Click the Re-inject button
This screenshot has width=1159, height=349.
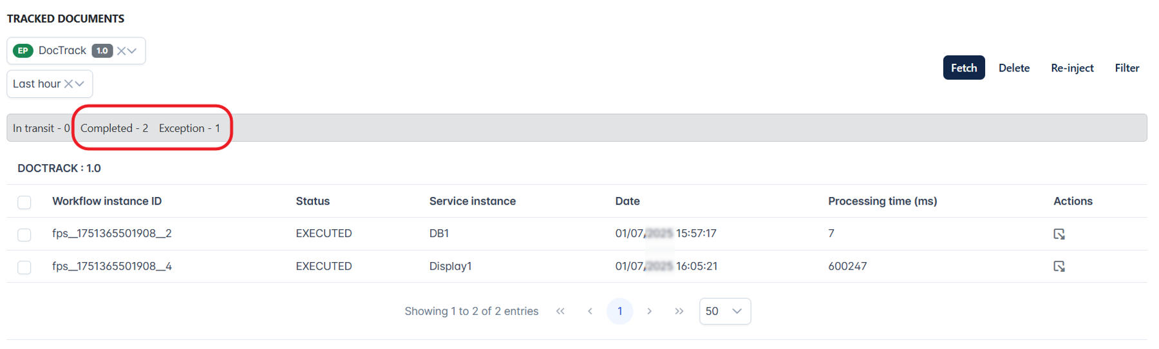point(1072,68)
